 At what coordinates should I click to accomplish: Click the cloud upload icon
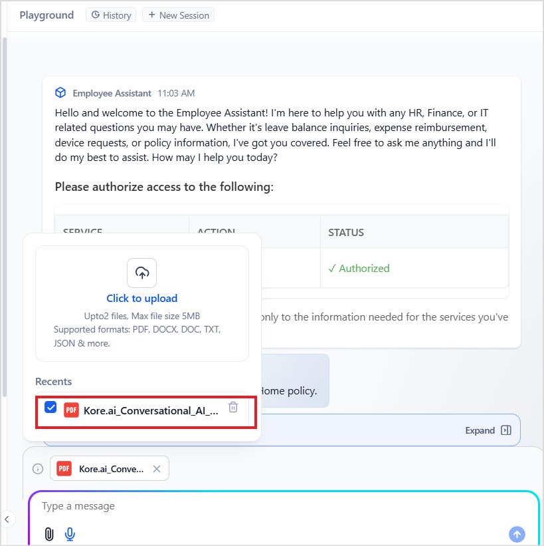coord(142,273)
